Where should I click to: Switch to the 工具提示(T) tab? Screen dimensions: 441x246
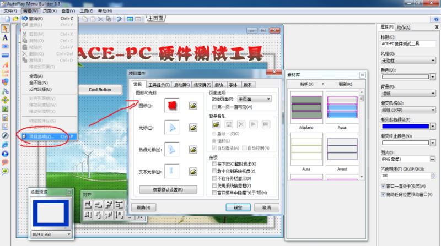point(159,85)
